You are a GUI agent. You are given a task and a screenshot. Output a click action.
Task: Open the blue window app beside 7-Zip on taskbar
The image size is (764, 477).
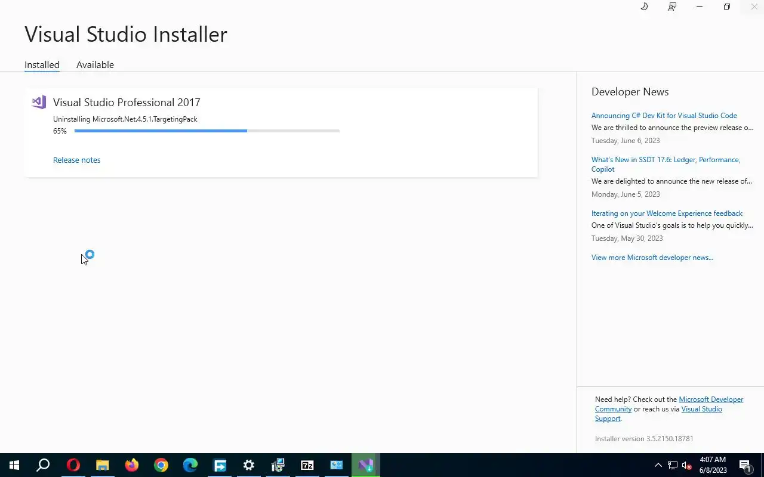(x=337, y=465)
